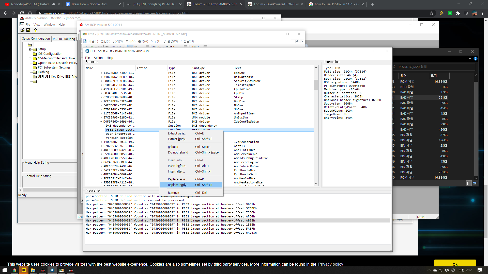
Task: Collapse the D4F9FE6D IdeConfigSetup file node
Action: (101, 122)
